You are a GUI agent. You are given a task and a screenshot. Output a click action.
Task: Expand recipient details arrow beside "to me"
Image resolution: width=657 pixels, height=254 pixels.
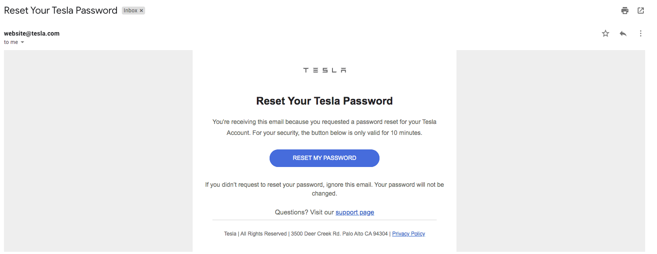coord(22,43)
